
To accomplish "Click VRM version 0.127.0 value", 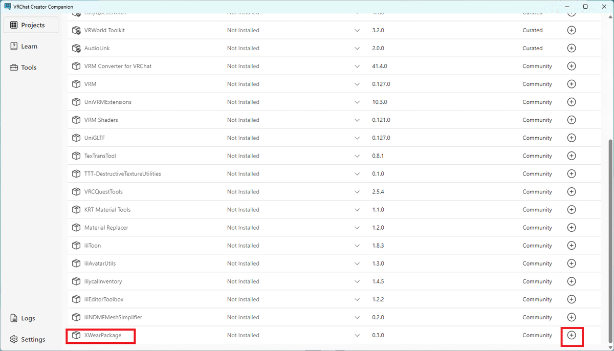I will (381, 84).
